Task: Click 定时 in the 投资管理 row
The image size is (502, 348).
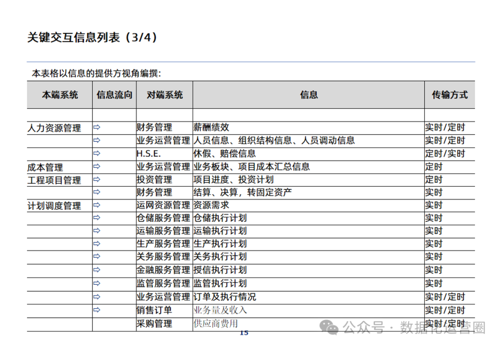Action: tap(434, 180)
